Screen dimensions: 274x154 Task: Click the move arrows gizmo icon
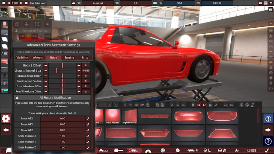[x=27, y=24]
